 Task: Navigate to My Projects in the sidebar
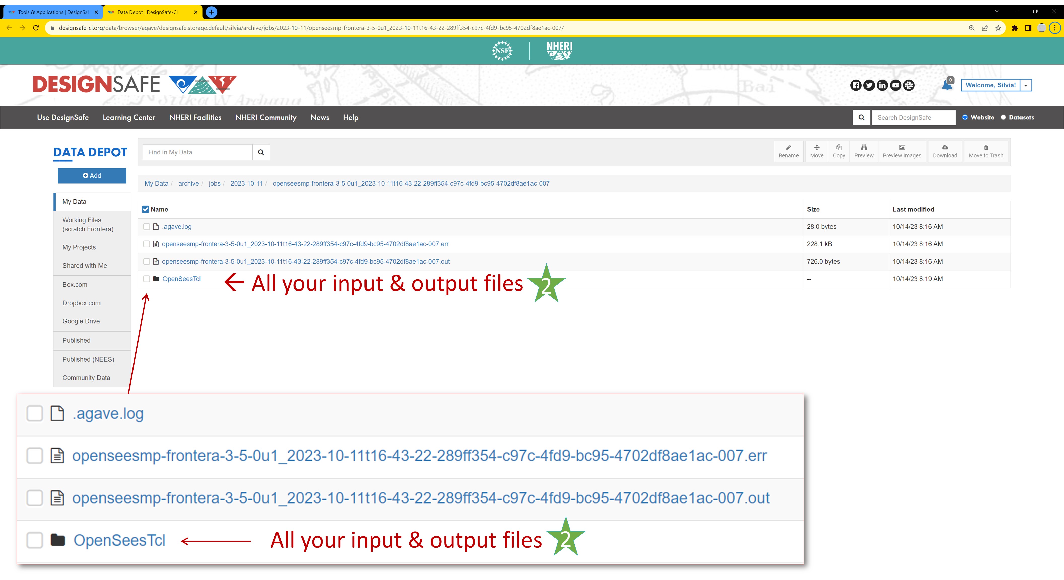pos(79,247)
